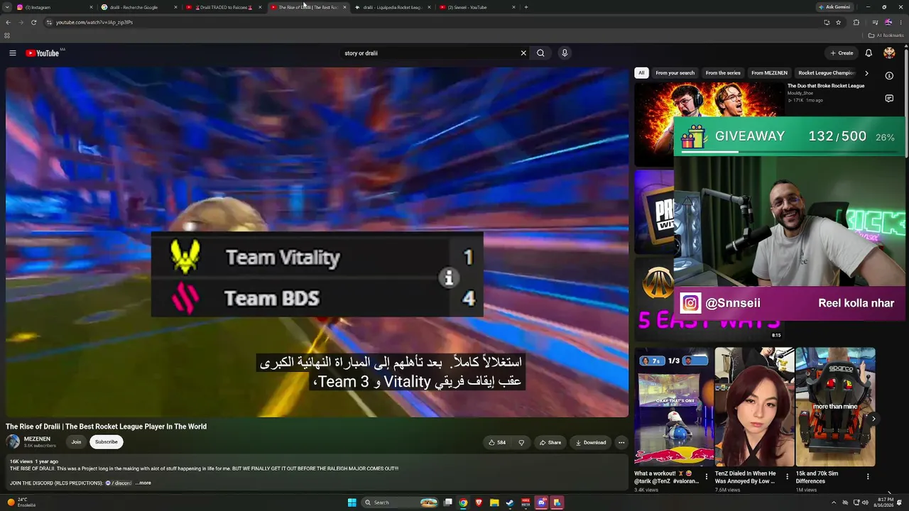The image size is (909, 511).
Task: Select the 'From your search' chip
Action: (675, 73)
